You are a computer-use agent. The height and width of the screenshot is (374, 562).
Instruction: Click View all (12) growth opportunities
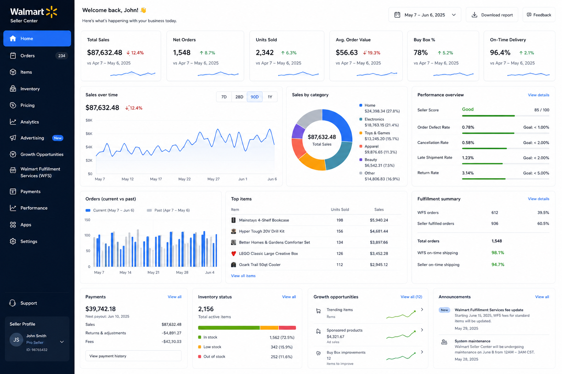(x=411, y=297)
